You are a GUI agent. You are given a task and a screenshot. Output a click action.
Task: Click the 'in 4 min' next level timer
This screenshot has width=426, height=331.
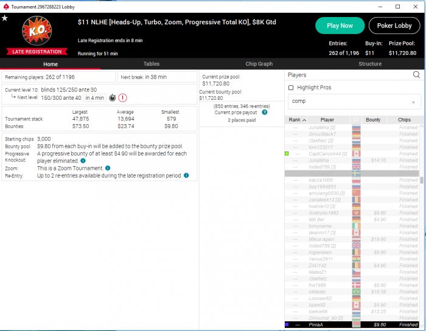click(94, 98)
